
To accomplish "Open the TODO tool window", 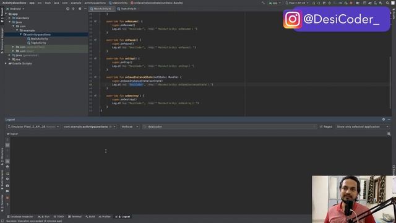I will coord(59,217).
